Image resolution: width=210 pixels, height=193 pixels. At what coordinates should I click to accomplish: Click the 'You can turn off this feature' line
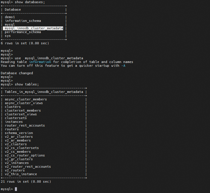point(63,66)
